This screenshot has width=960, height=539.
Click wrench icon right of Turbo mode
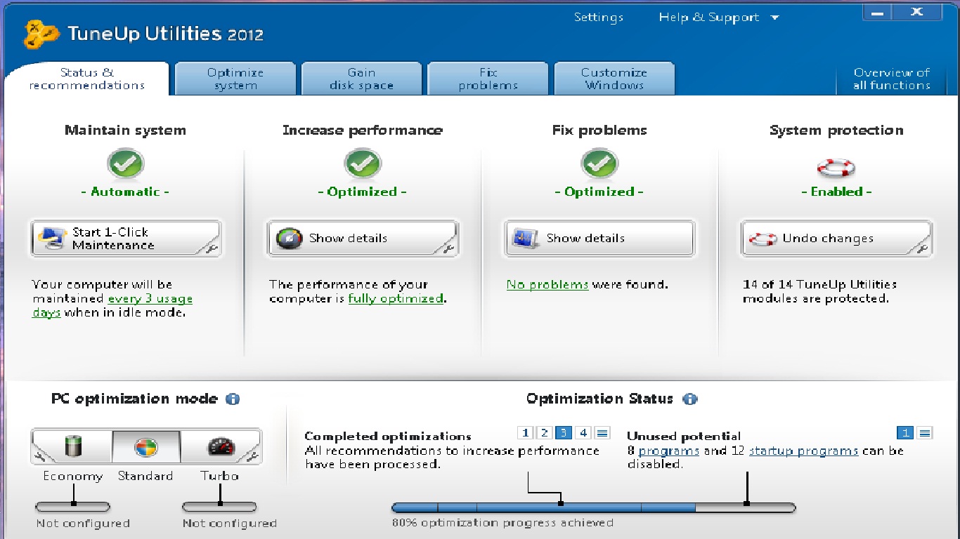click(x=254, y=458)
